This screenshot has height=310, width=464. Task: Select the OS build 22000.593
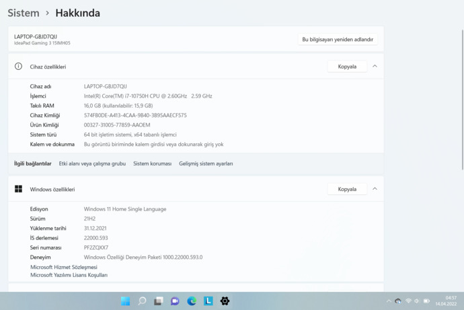(x=96, y=238)
